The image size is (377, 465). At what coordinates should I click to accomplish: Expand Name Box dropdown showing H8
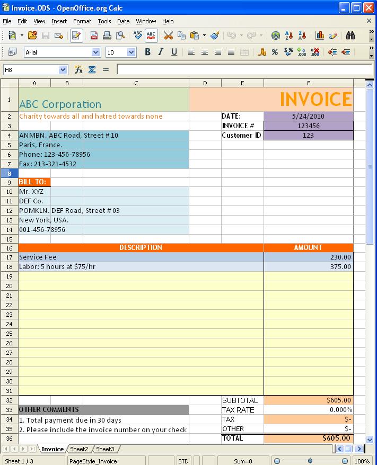63,70
